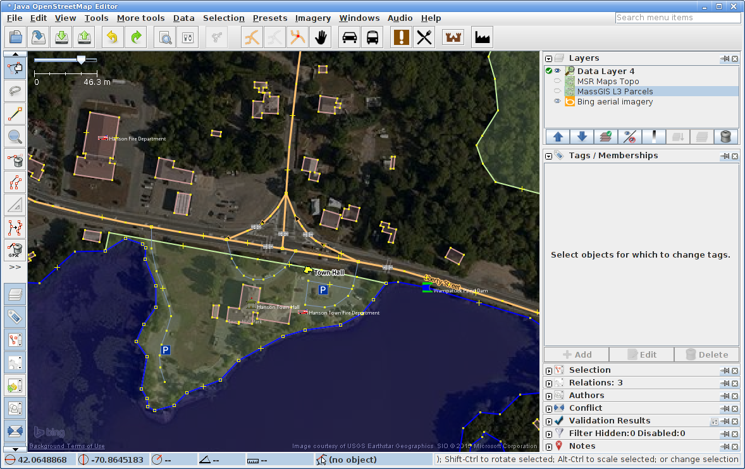745x469 pixels.
Task: Expand the Validation Results panel
Action: (549, 421)
